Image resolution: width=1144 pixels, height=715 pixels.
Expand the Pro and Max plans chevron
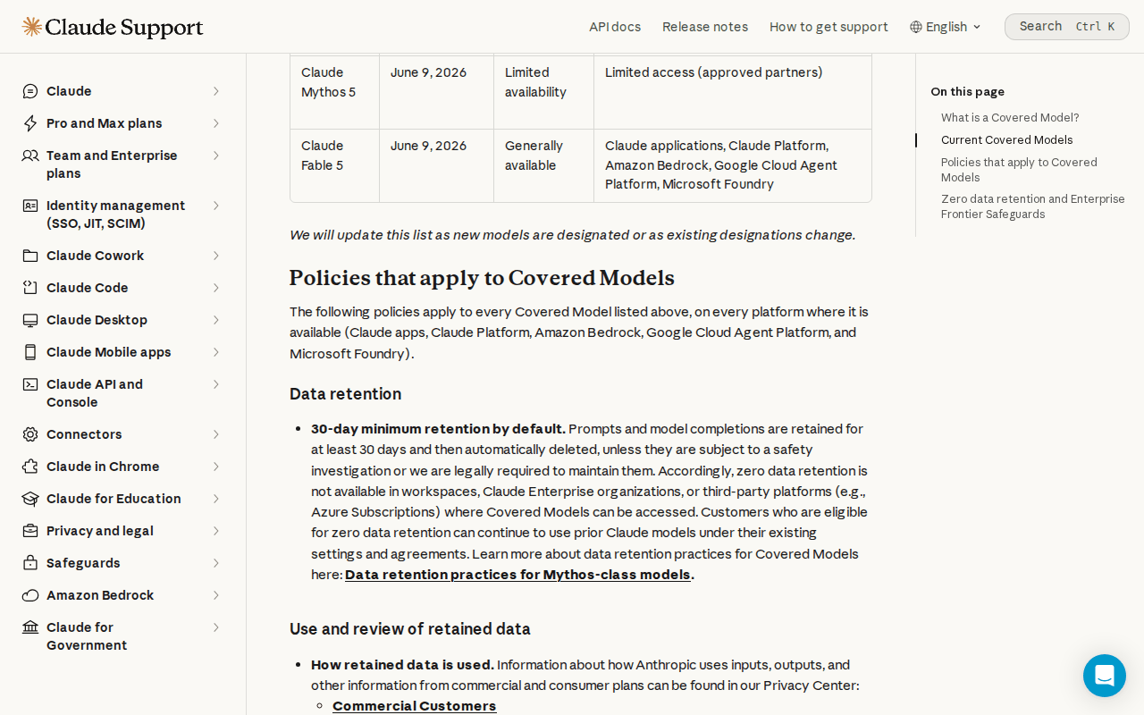click(215, 123)
